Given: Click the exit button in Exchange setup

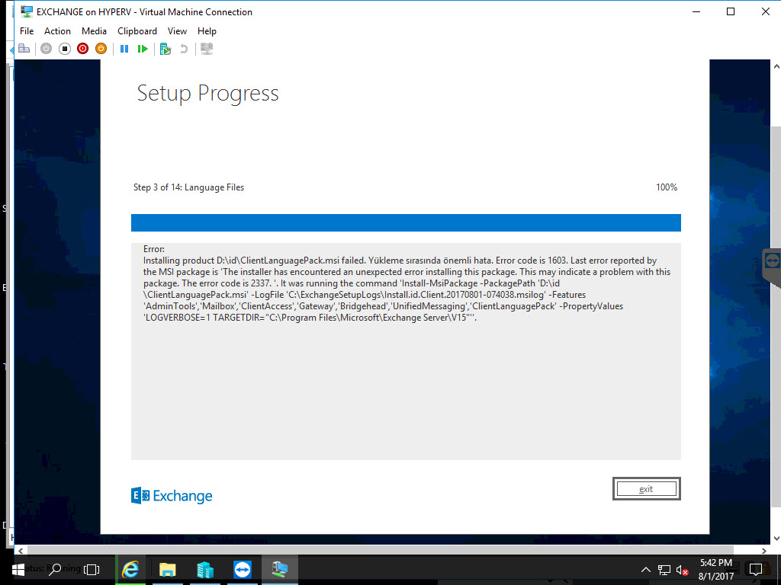Looking at the screenshot, I should coord(647,489).
